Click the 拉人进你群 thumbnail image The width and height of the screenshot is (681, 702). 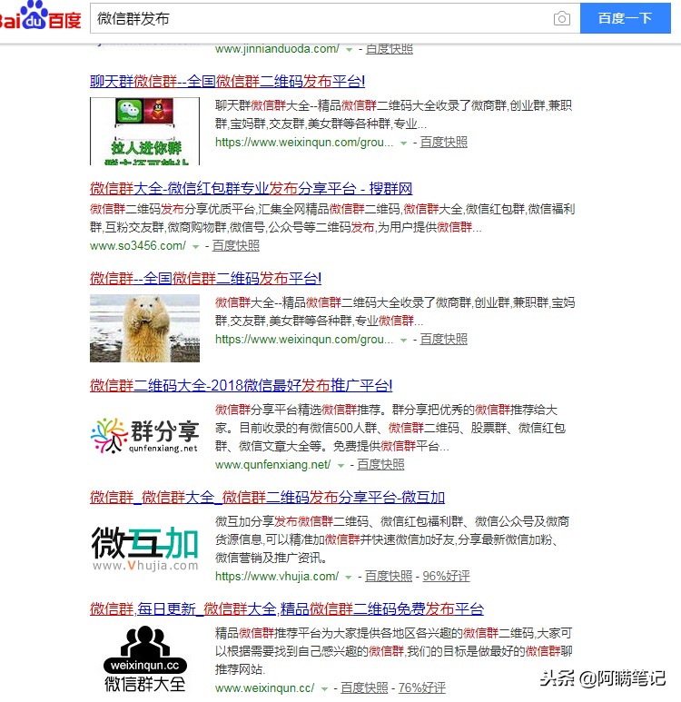(x=144, y=131)
